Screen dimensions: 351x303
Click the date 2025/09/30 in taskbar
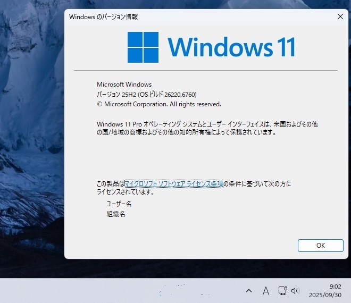[325, 295]
